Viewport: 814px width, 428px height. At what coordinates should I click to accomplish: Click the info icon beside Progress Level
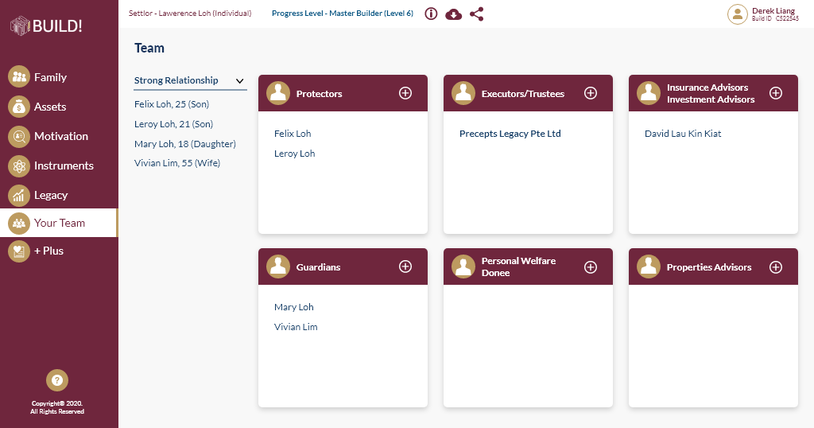(431, 14)
